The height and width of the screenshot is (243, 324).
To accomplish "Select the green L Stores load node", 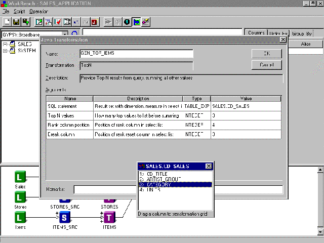I will 20,197.
